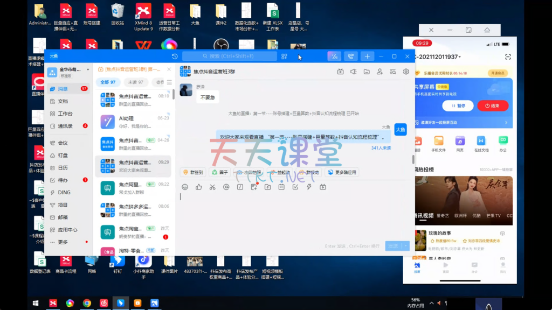Open send button options arrow
Image resolution: width=552 pixels, height=310 pixels.
pos(405,246)
